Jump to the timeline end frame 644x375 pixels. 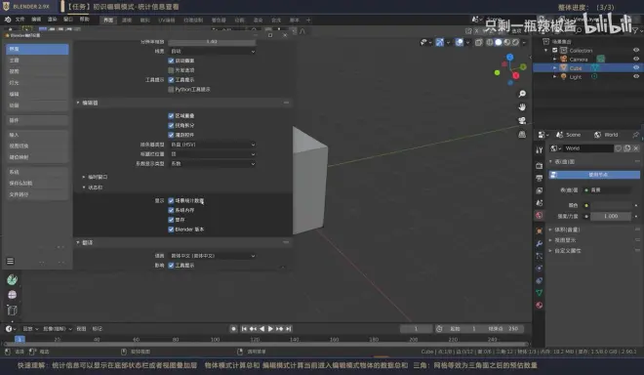(x=289, y=328)
